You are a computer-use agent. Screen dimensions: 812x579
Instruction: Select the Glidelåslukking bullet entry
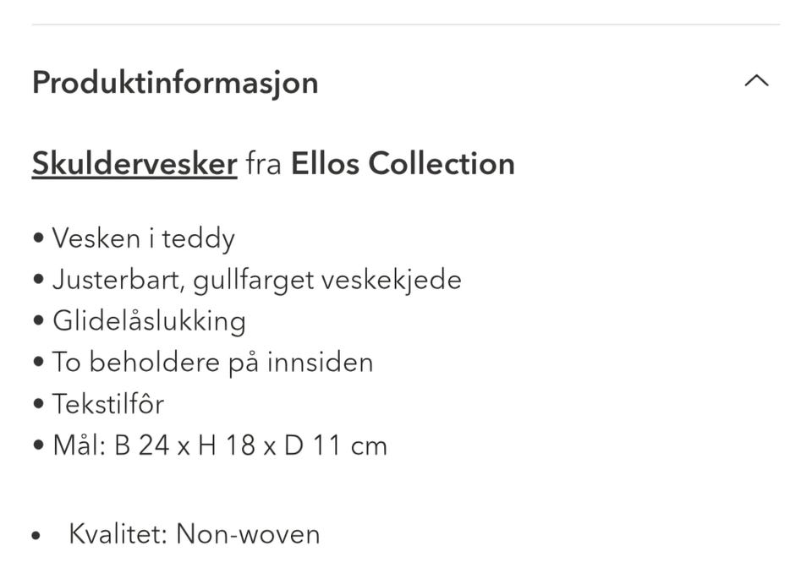tap(150, 320)
